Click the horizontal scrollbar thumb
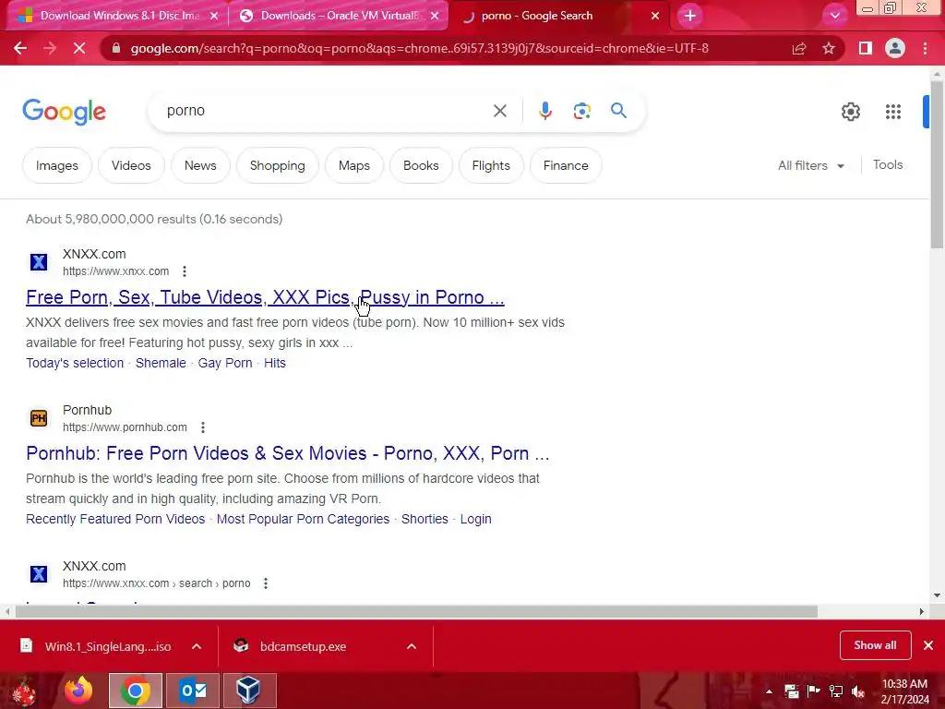Image resolution: width=945 pixels, height=709 pixels. pos(416,611)
